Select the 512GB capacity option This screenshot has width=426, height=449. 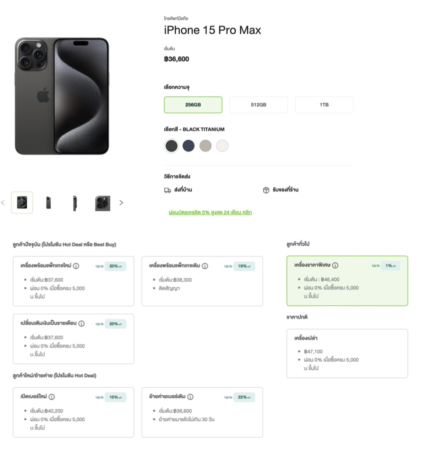click(x=258, y=105)
